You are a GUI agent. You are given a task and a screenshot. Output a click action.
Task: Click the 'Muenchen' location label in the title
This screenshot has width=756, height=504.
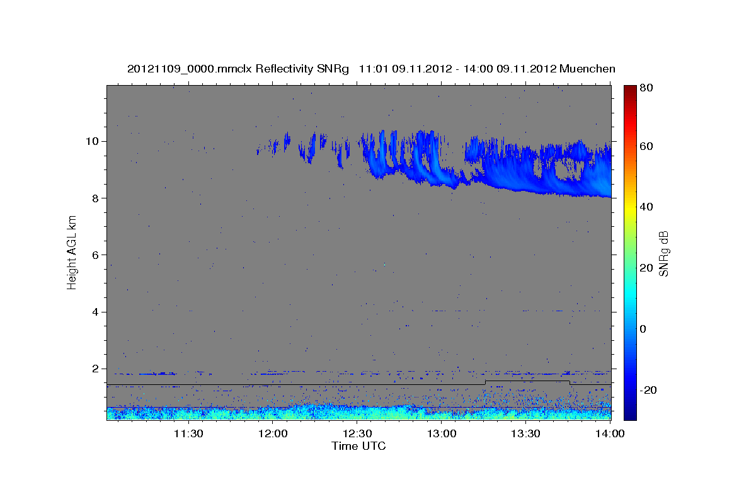587,69
